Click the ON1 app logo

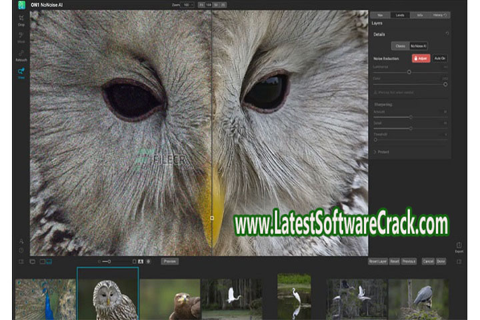point(22,5)
